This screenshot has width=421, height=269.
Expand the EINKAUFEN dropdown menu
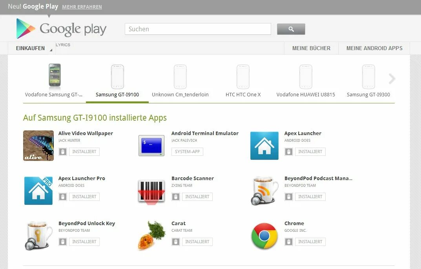point(32,48)
